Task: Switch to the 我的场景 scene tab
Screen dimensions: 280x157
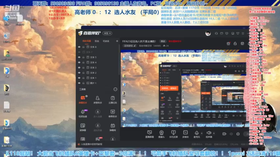Action: point(86,41)
